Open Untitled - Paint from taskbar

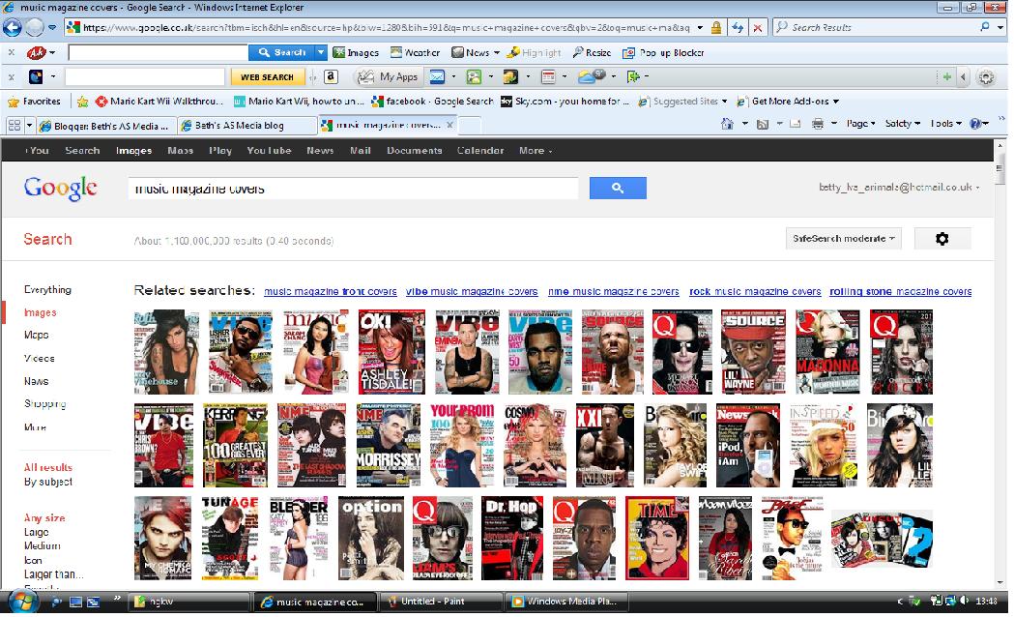click(x=441, y=602)
